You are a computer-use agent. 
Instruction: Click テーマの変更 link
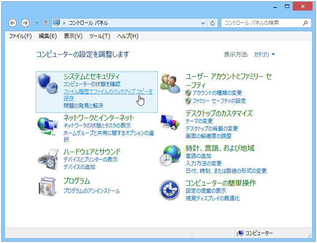tap(199, 121)
